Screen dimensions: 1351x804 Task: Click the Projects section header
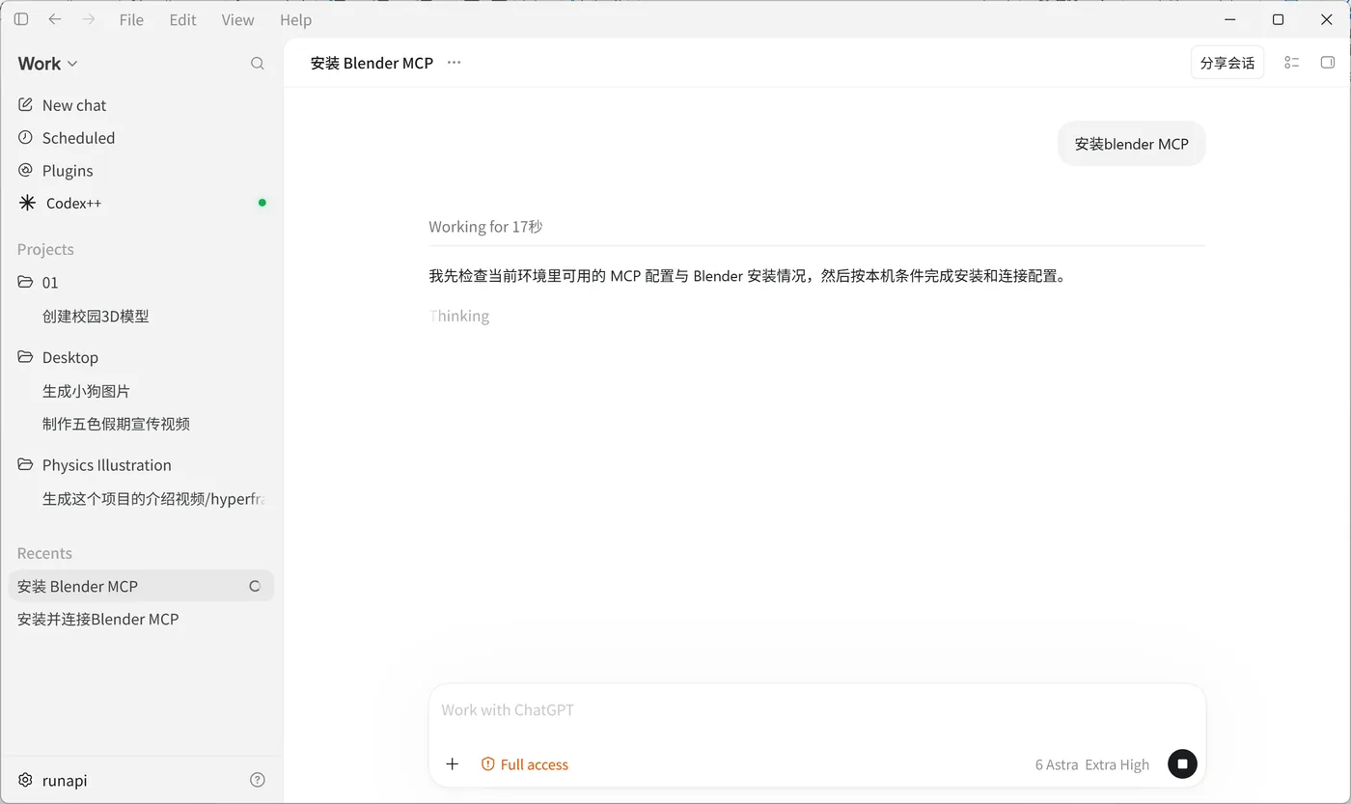pyautogui.click(x=45, y=249)
